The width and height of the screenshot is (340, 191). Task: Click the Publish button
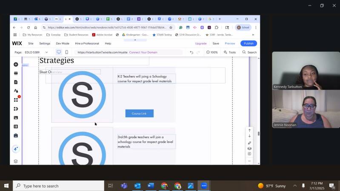point(249,43)
